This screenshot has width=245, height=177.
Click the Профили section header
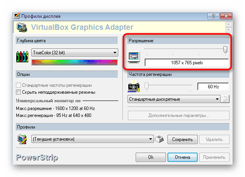(x=122, y=127)
